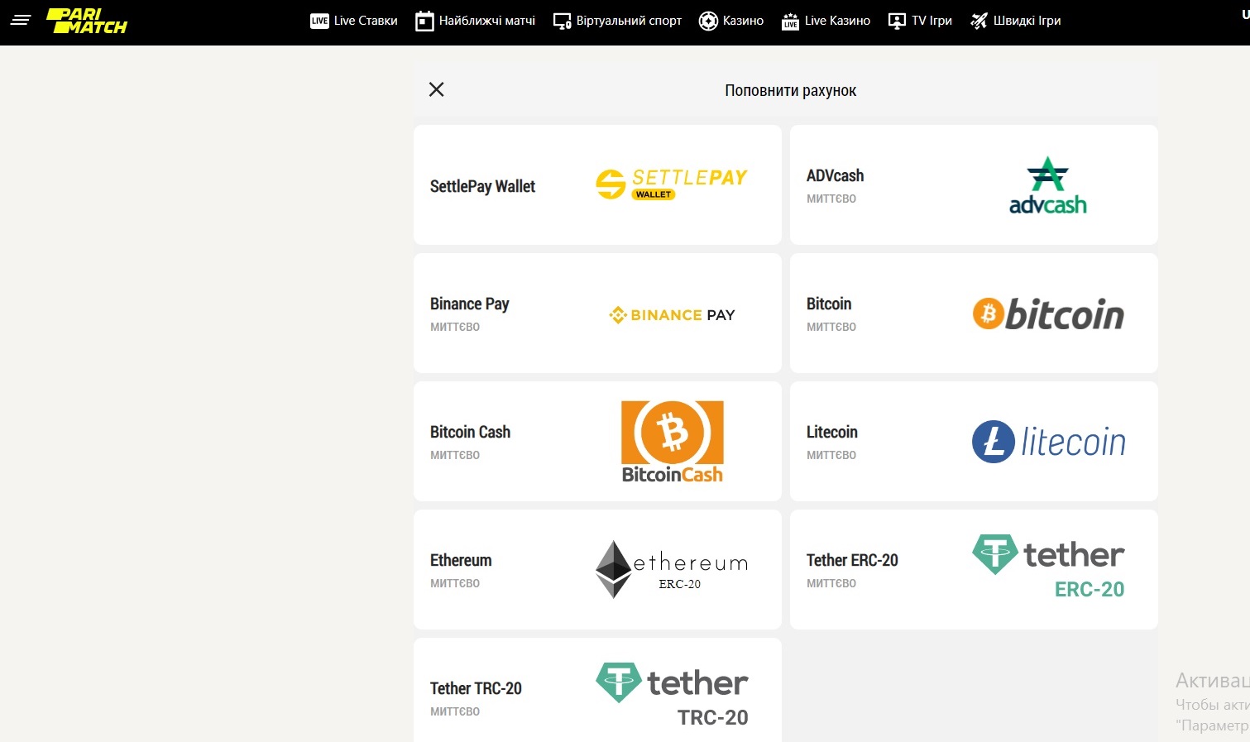Click the blue litecoin logo
Screen dimensions: 1250x742
[1049, 442]
